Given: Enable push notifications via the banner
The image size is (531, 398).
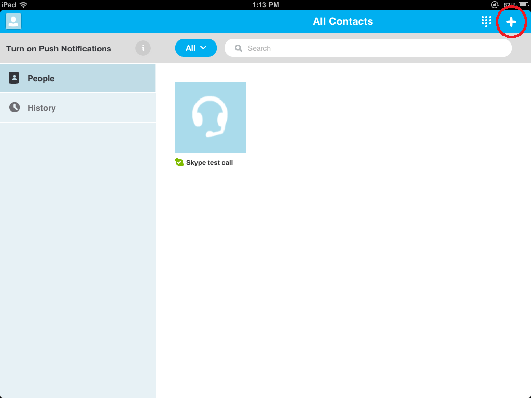Looking at the screenshot, I should [x=58, y=48].
